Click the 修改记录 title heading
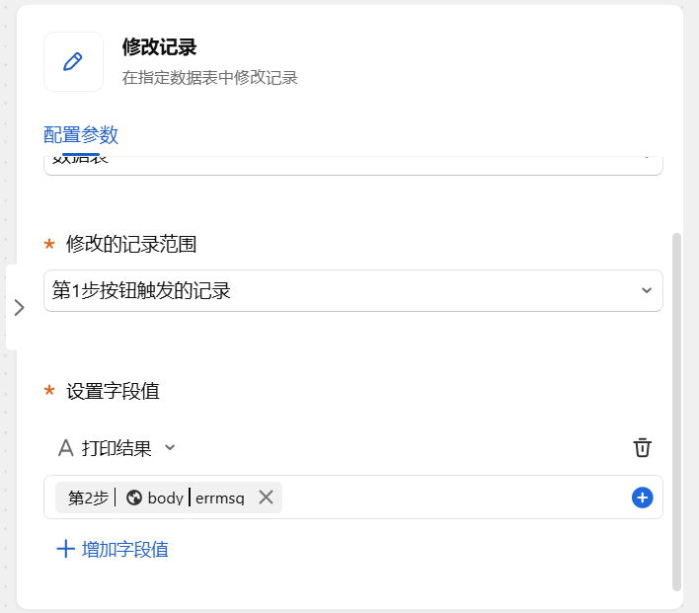Screen dimensions: 699x613 coord(159,46)
